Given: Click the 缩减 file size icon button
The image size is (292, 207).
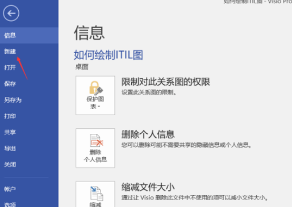Looking at the screenshot, I should coord(95,195).
